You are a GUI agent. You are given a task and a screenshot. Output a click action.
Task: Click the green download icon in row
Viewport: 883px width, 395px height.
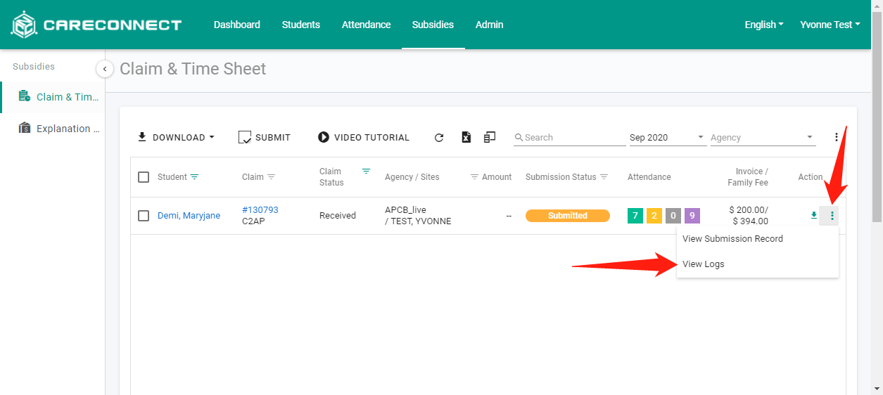tap(814, 216)
